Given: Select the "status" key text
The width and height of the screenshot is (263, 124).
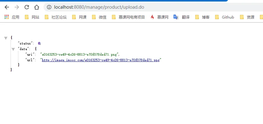Looking at the screenshot, I should pyautogui.click(x=25, y=43).
